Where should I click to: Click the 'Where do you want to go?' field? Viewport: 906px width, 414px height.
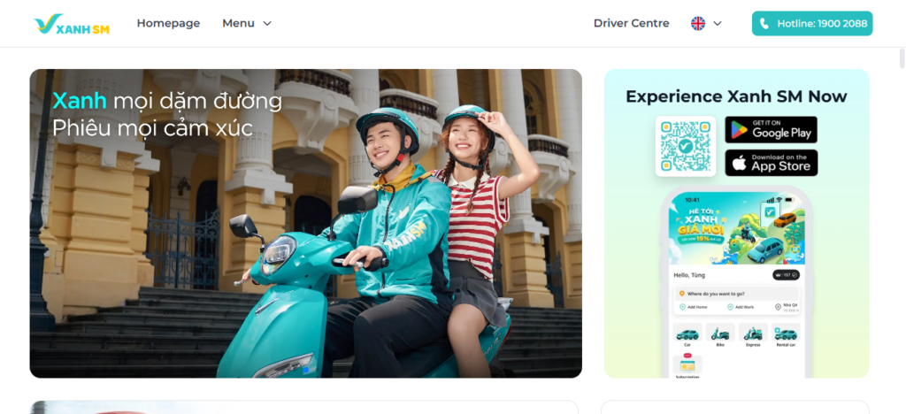737,294
